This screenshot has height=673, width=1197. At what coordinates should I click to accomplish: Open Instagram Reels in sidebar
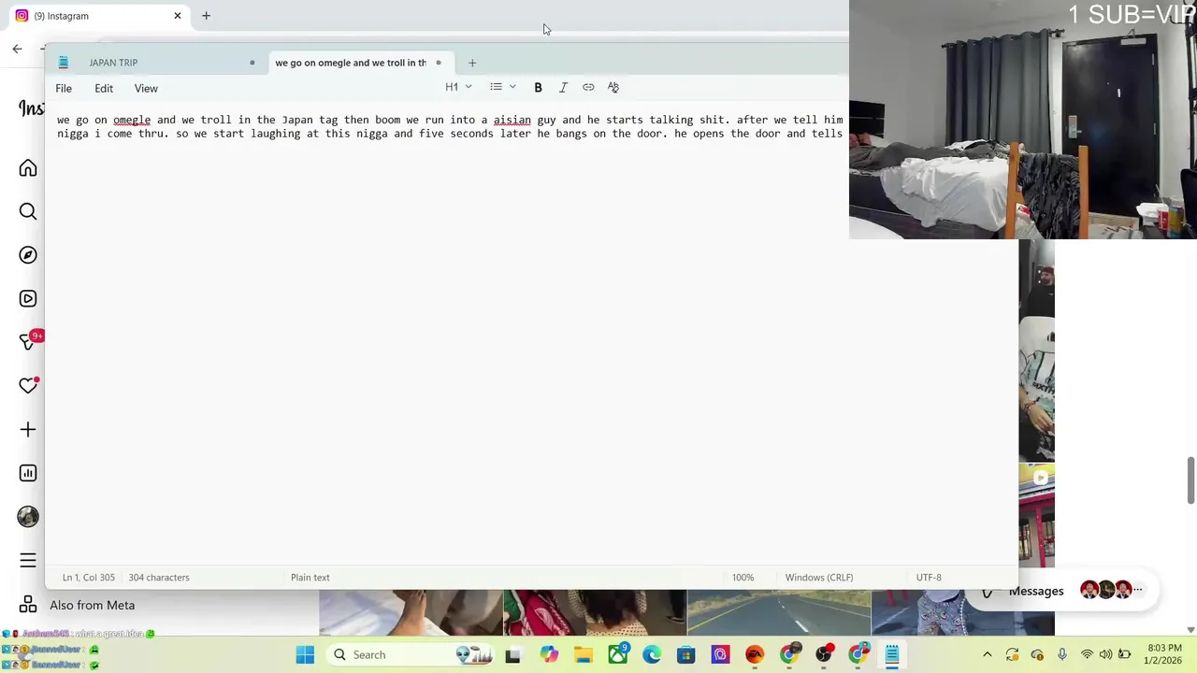(28, 299)
